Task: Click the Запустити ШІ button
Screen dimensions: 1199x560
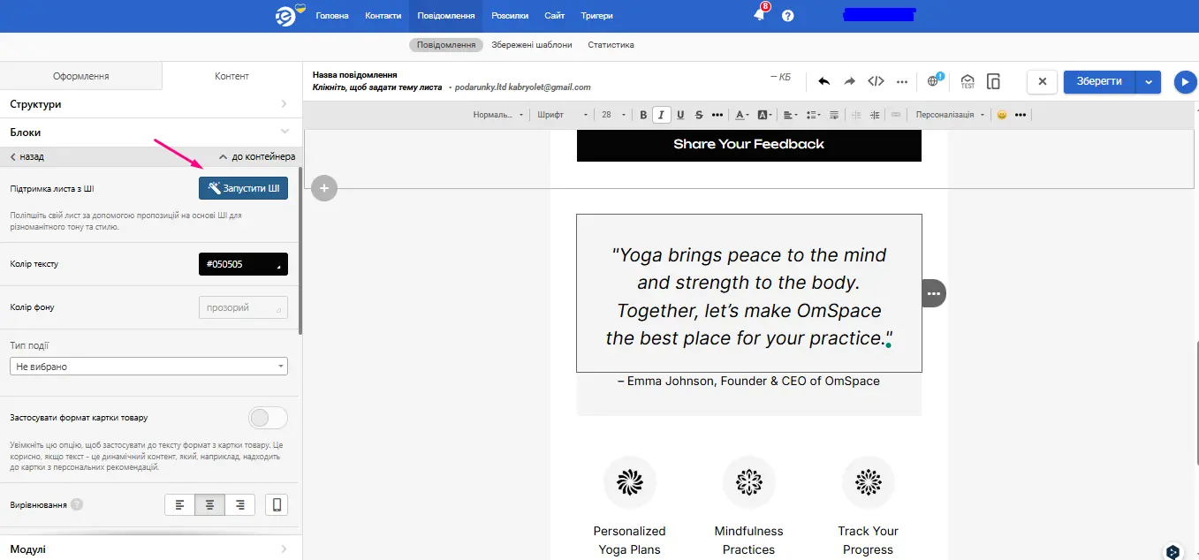Action: (x=243, y=188)
